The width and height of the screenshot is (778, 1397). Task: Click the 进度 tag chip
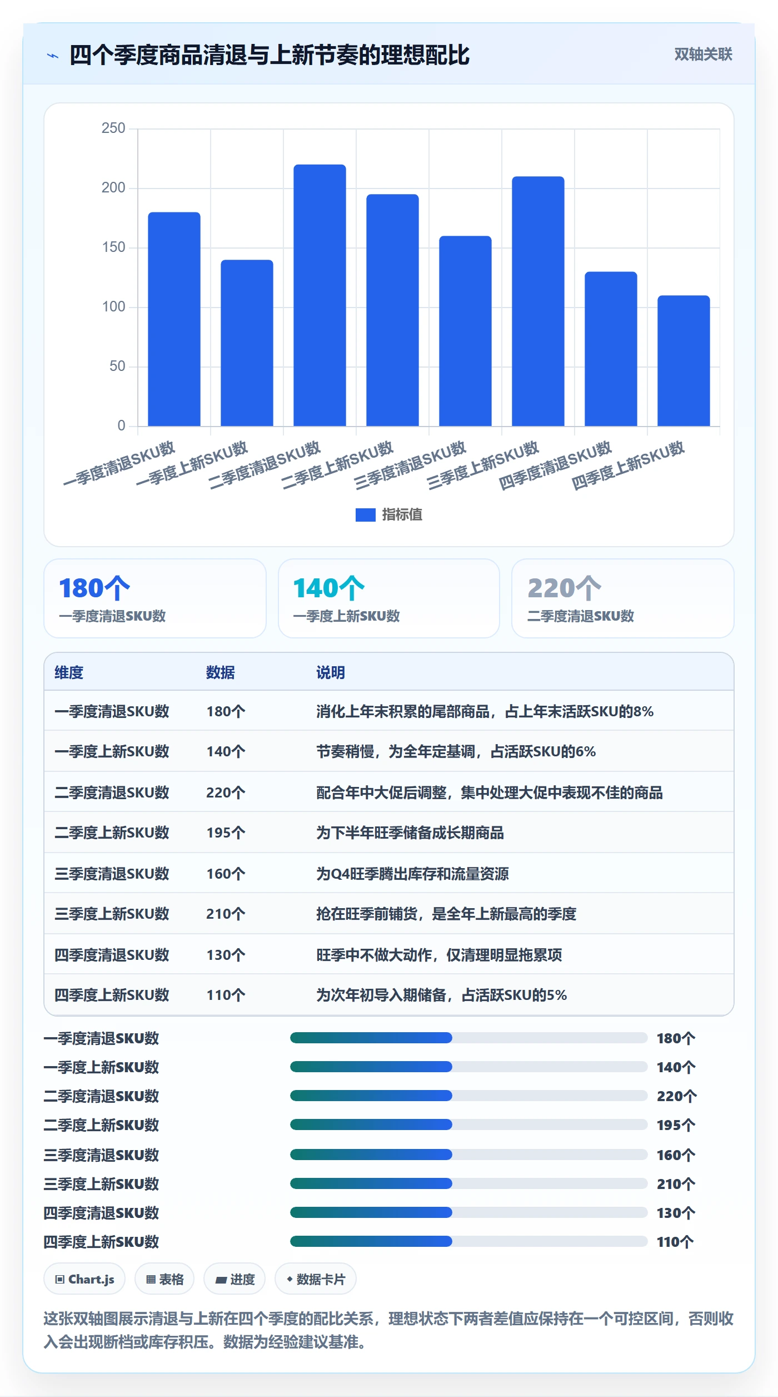pos(235,1279)
